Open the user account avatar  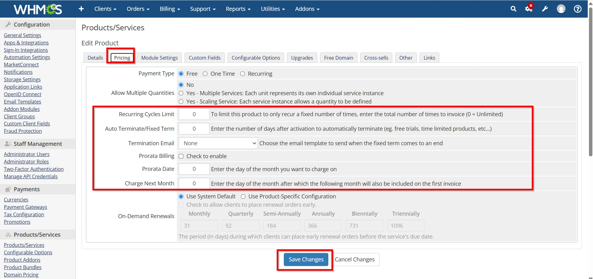click(561, 9)
